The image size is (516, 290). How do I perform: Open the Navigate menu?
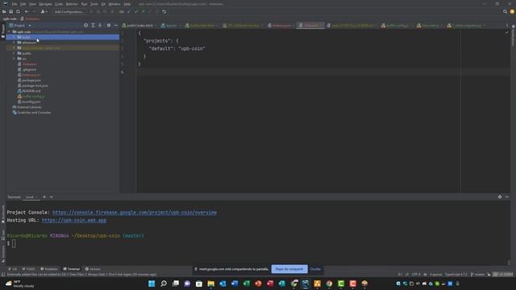click(45, 4)
